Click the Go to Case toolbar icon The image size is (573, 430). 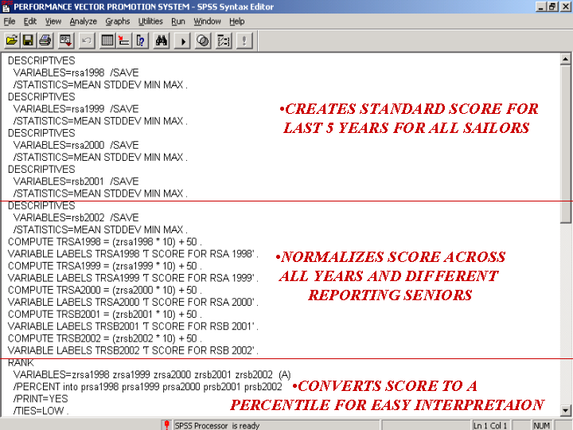pyautogui.click(x=124, y=41)
